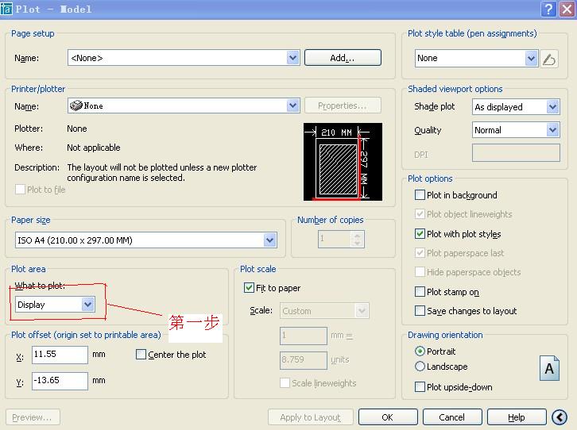This screenshot has width=577, height=430.
Task: Open the Page setup Name dropdown
Action: click(293, 58)
